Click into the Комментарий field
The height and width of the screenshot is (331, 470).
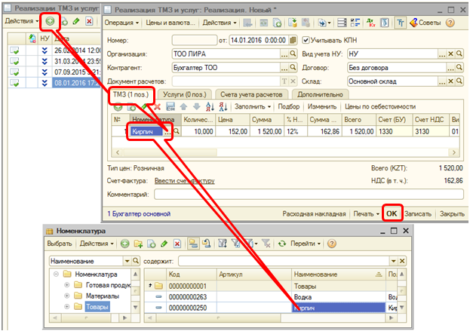309,195
